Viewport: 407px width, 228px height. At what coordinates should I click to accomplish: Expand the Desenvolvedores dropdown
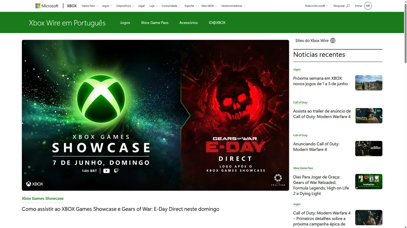click(x=233, y=6)
